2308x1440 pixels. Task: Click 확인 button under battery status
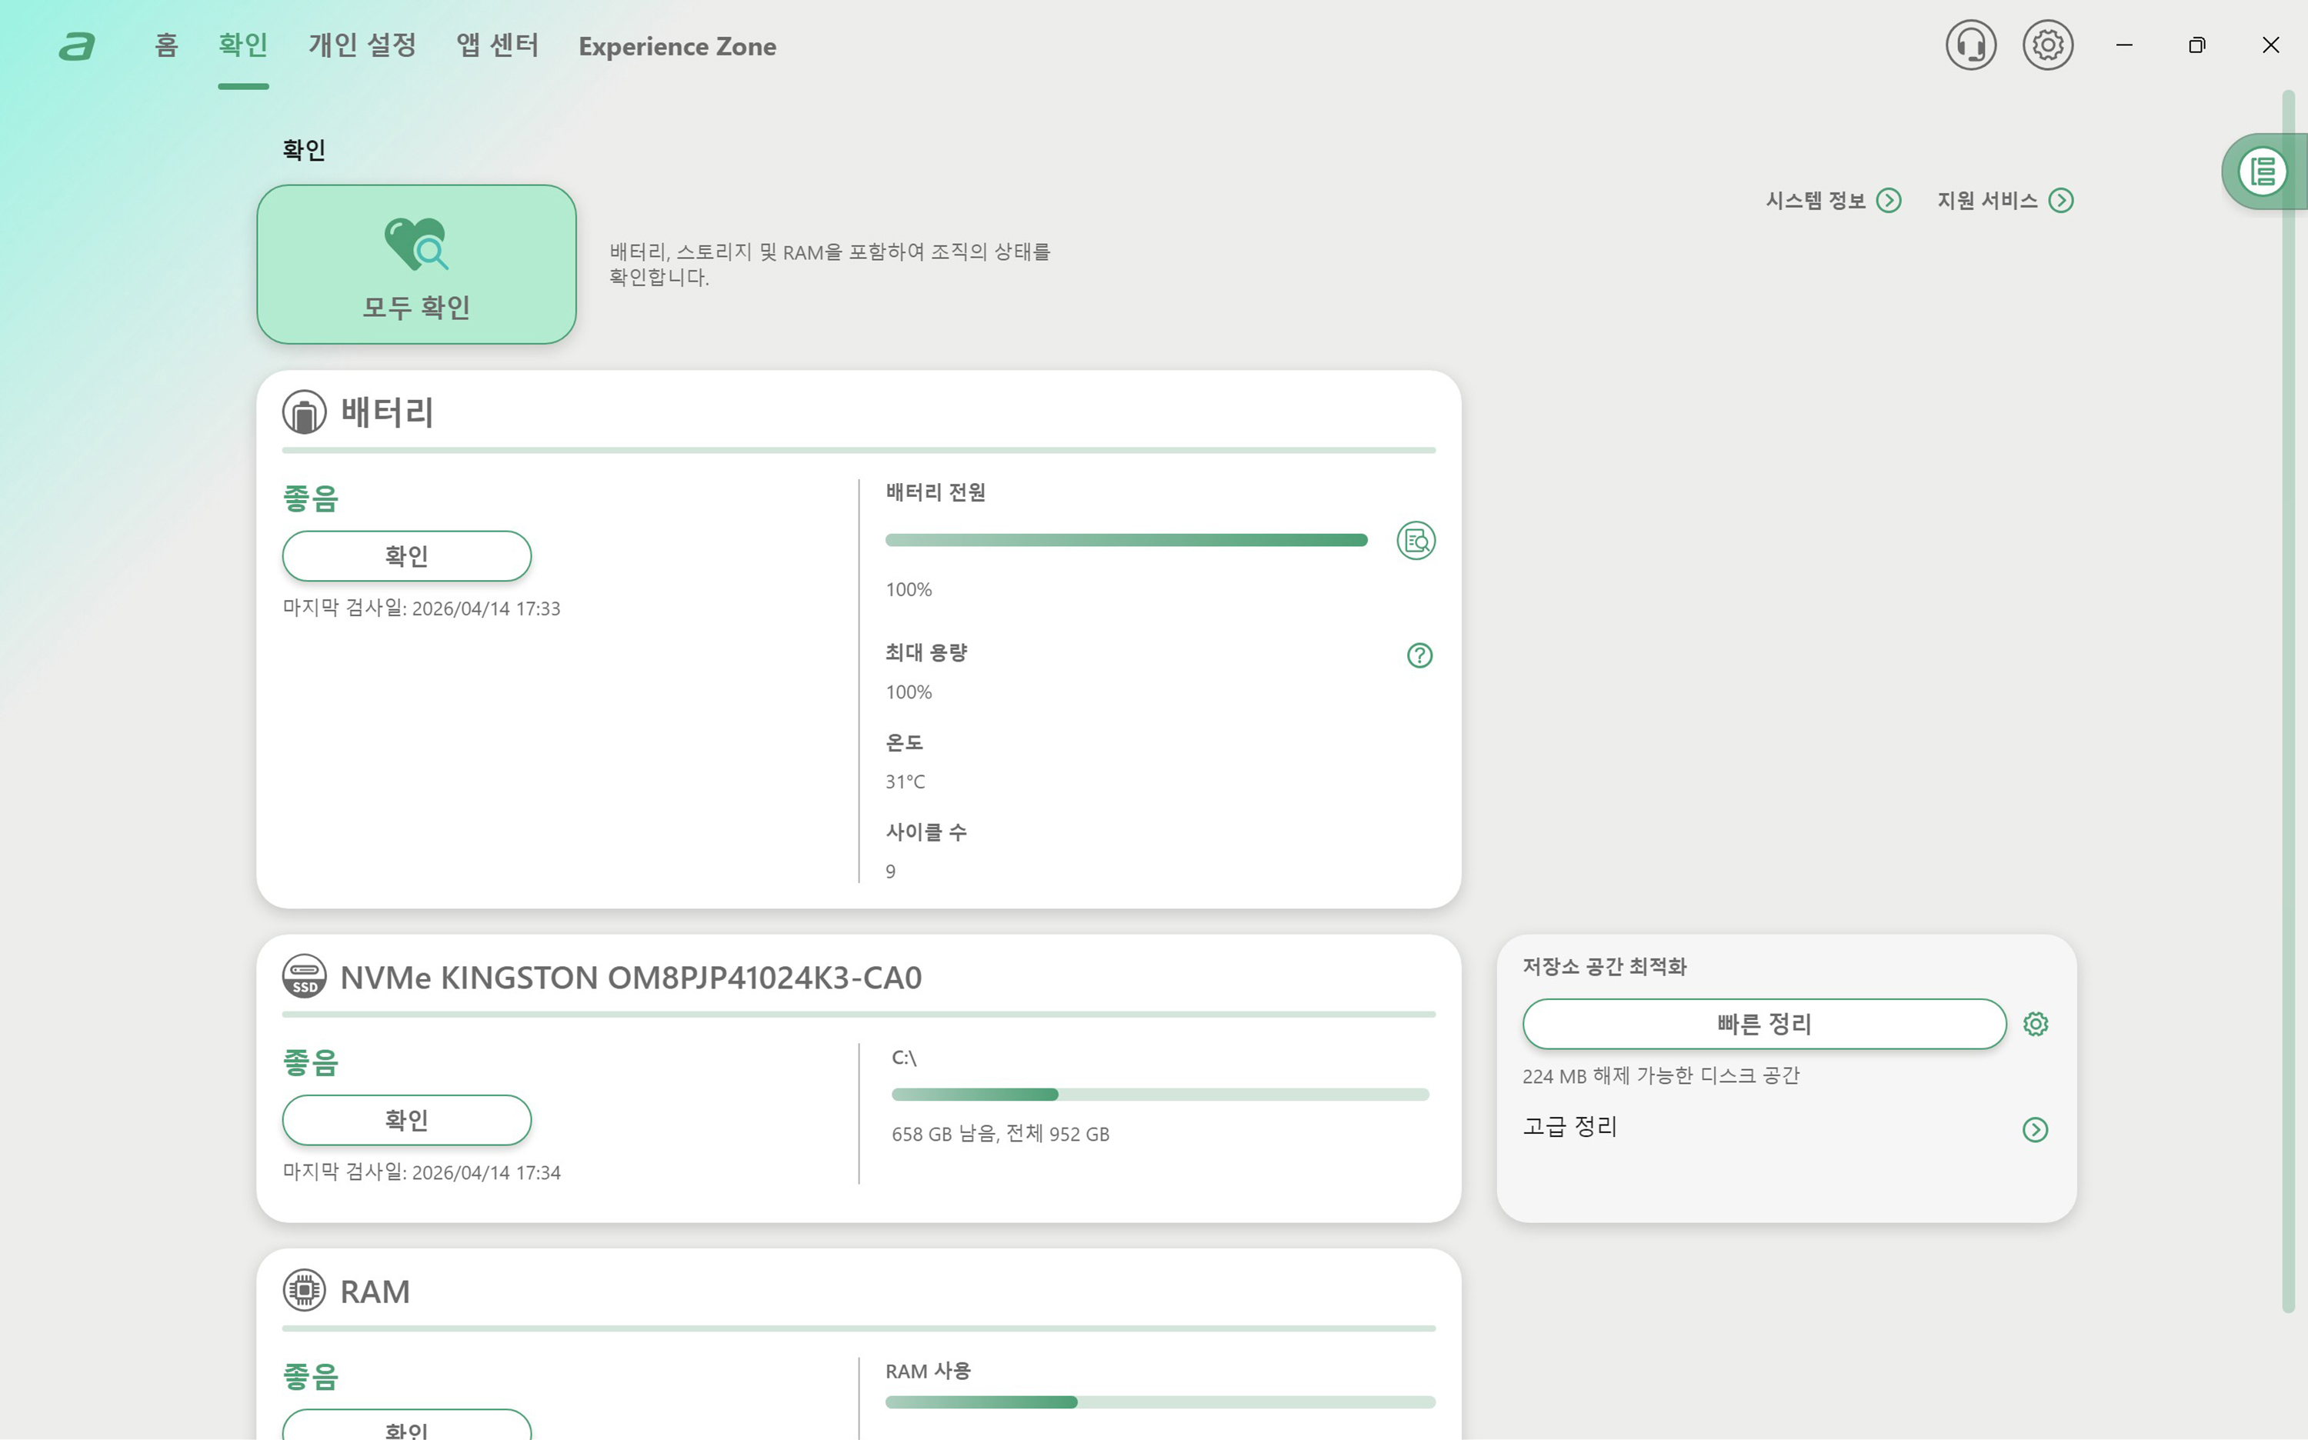point(407,556)
